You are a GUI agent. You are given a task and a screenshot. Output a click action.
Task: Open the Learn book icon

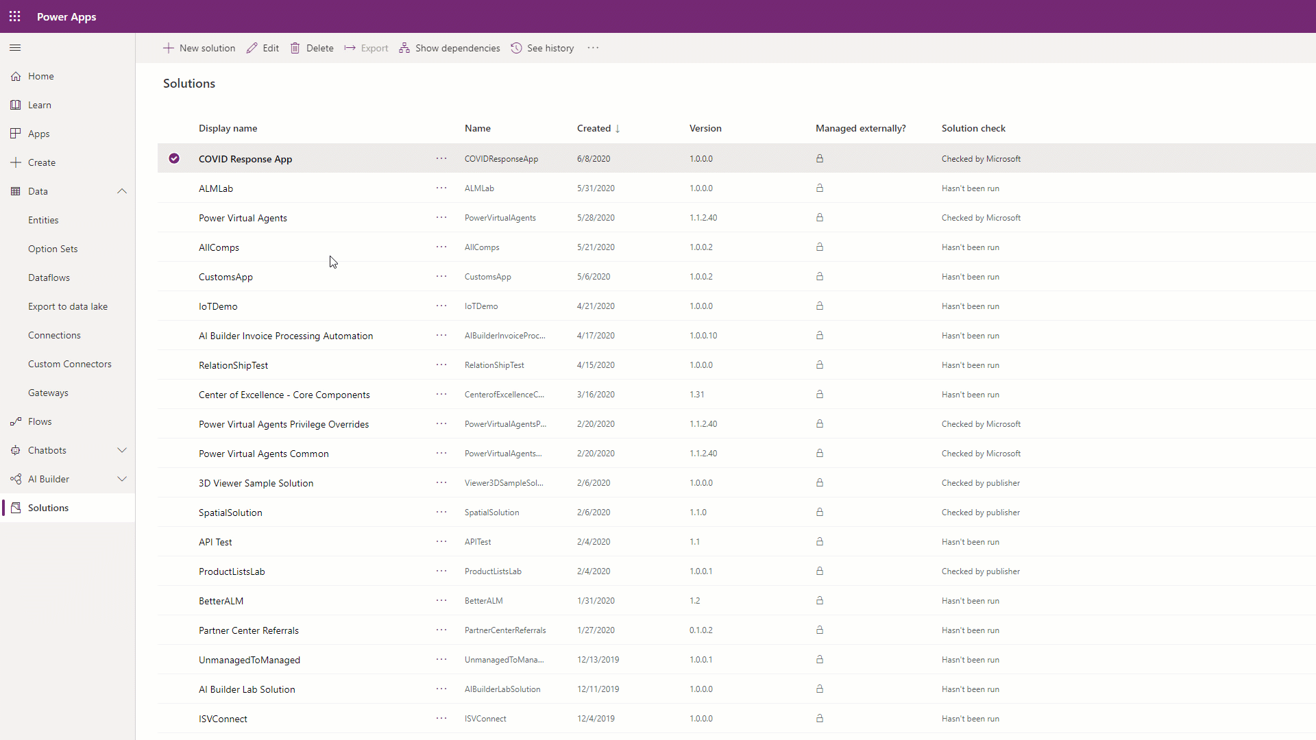pyautogui.click(x=16, y=105)
